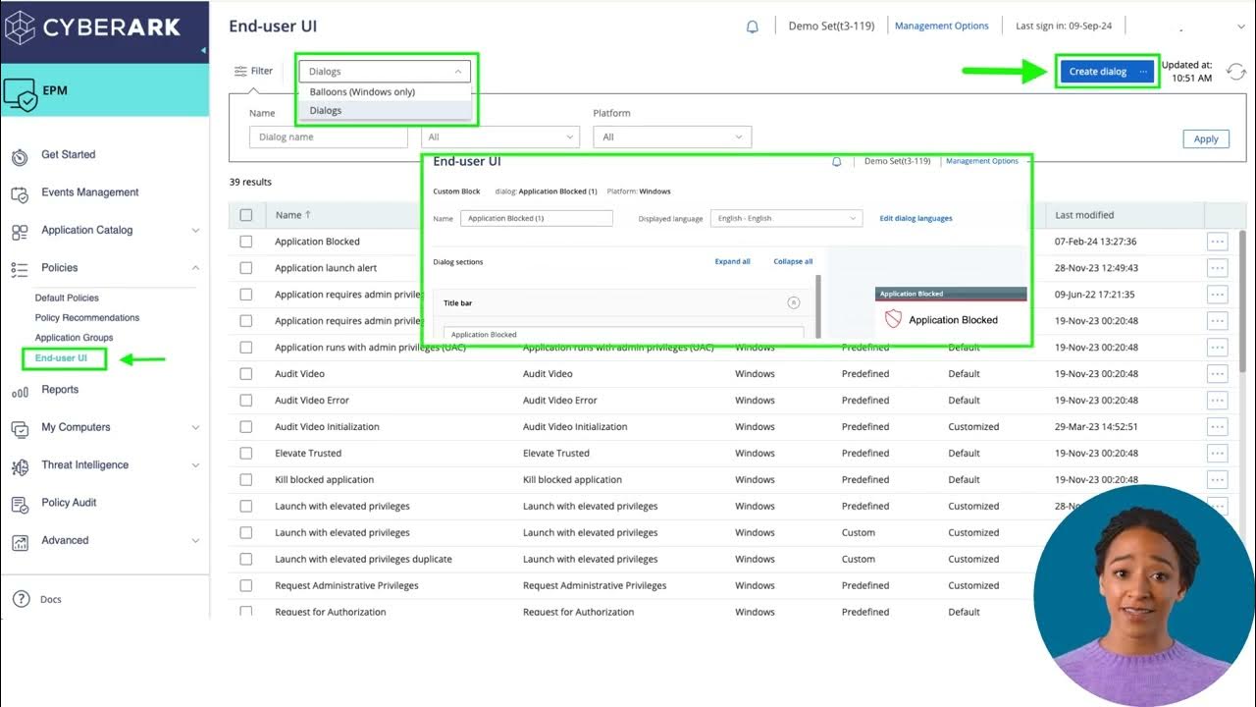Open the Docs help icon

point(20,599)
